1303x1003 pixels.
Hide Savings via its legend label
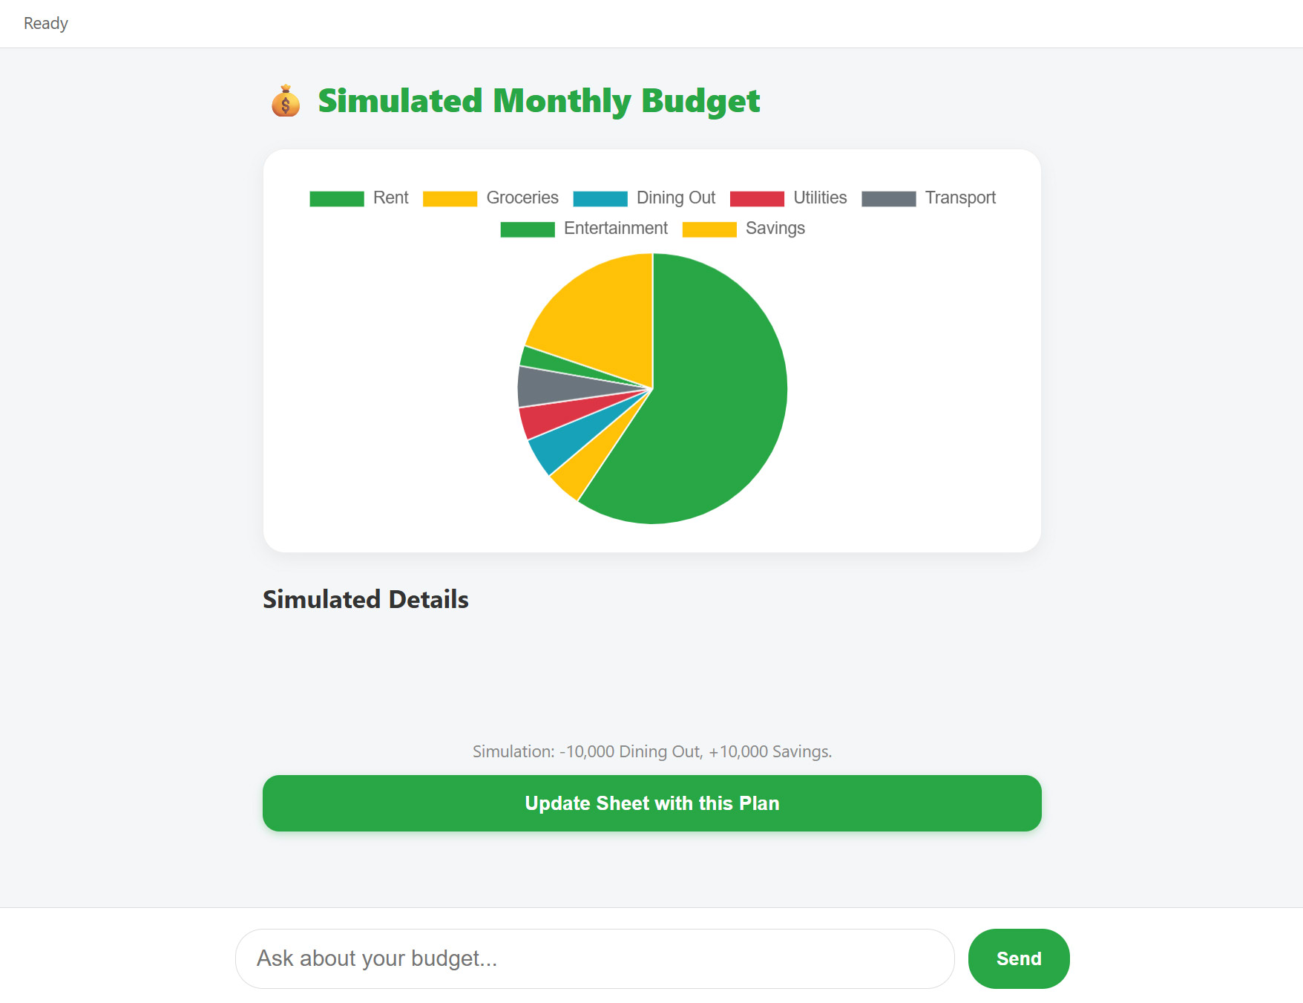coord(775,229)
